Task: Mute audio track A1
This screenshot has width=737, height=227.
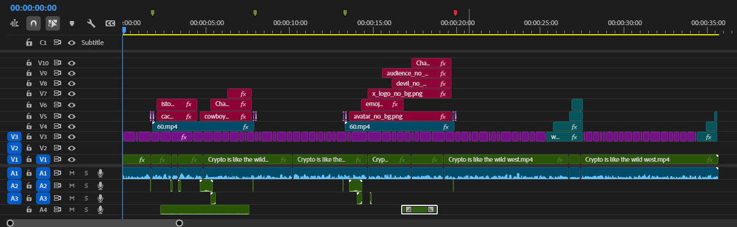Action: [x=72, y=173]
